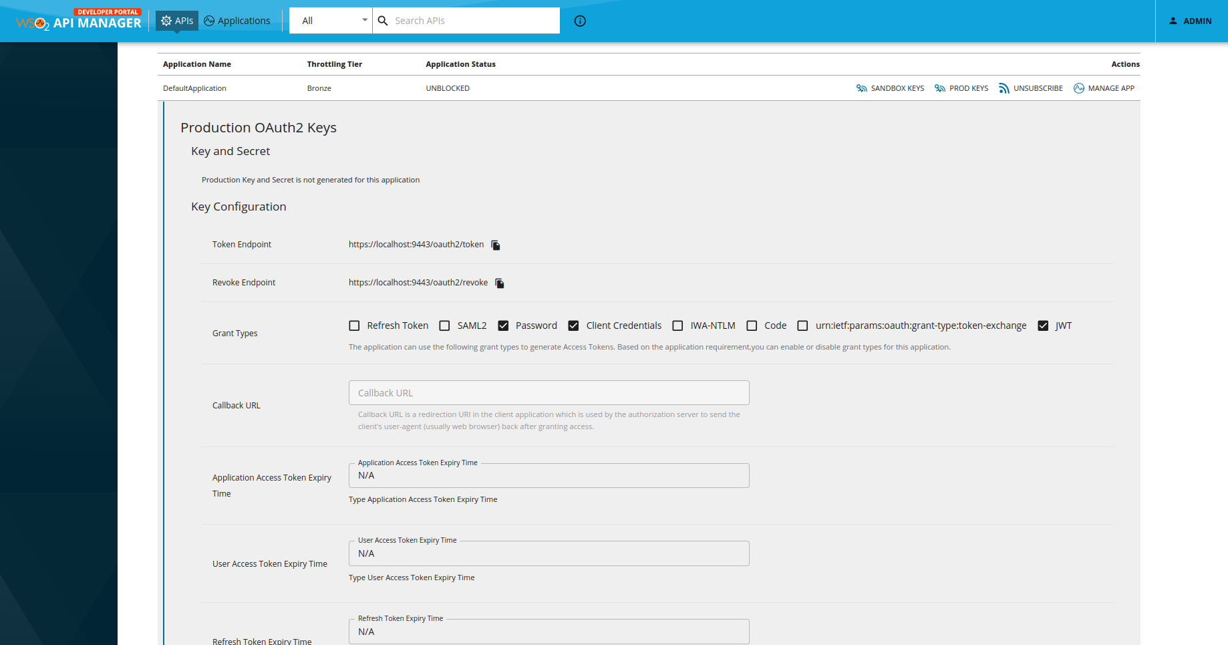Click the Application Name column header
This screenshot has width=1228, height=645.
click(x=197, y=64)
